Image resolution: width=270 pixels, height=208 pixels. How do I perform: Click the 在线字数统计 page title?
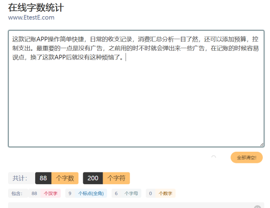pos(36,8)
